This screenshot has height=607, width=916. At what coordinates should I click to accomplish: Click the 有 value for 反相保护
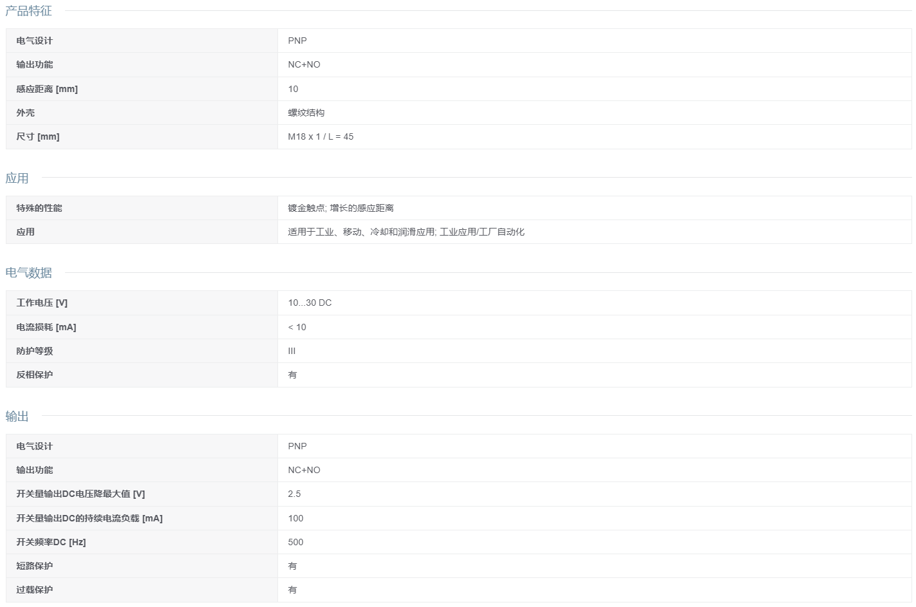pyautogui.click(x=292, y=375)
